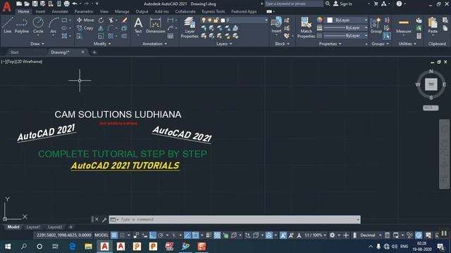This screenshot has width=451, height=253.
Task: Open the annotation scale 1:1 dropdown
Action: click(315, 235)
